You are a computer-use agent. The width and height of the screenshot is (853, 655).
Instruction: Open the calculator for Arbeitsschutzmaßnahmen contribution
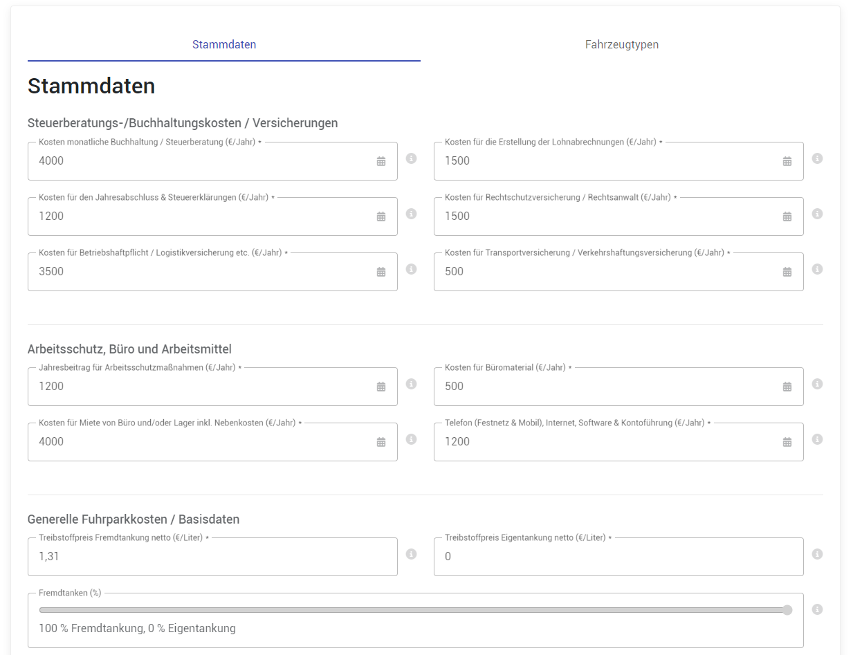(380, 386)
